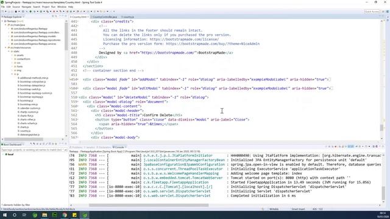The height and width of the screenshot is (219, 390).
Task: Collapse code block at line 558
Action: click(x=78, y=97)
